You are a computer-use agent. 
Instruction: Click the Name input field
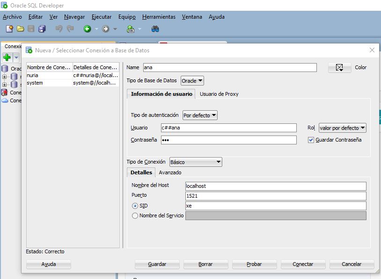pos(230,67)
